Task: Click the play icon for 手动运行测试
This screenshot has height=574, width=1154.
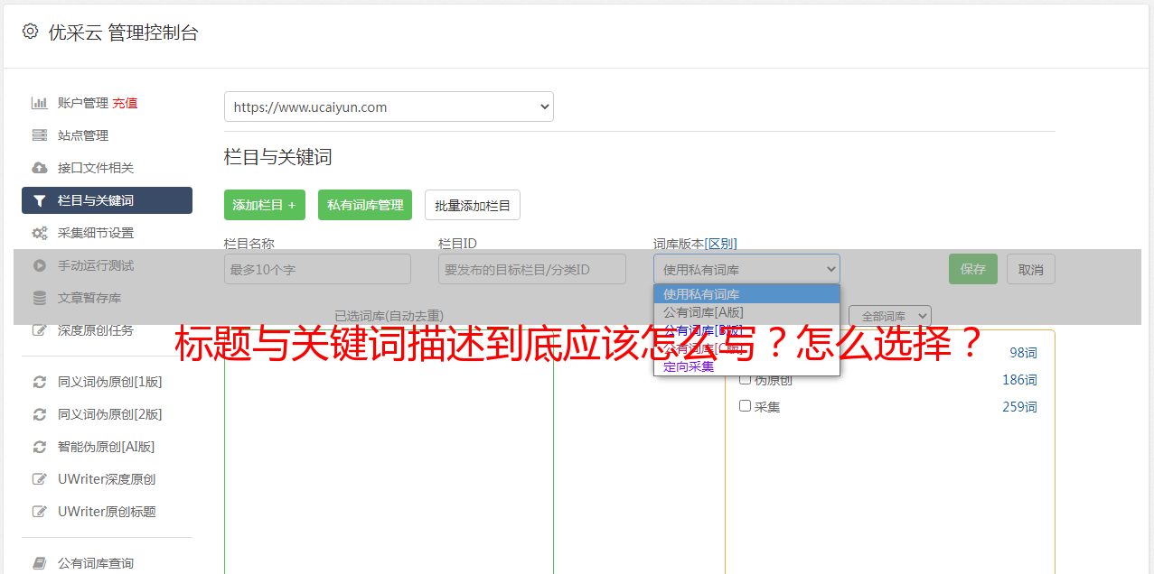Action: 40,265
